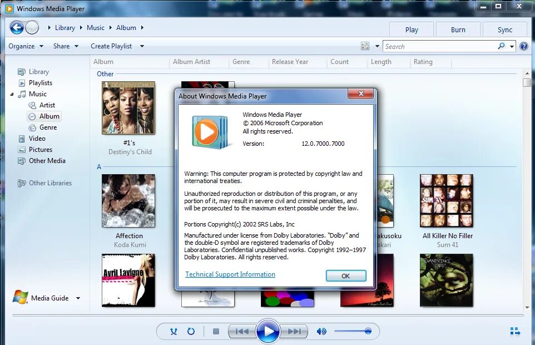535x345 pixels.
Task: Open the Create Playlist dropdown arrow
Action: pos(141,46)
